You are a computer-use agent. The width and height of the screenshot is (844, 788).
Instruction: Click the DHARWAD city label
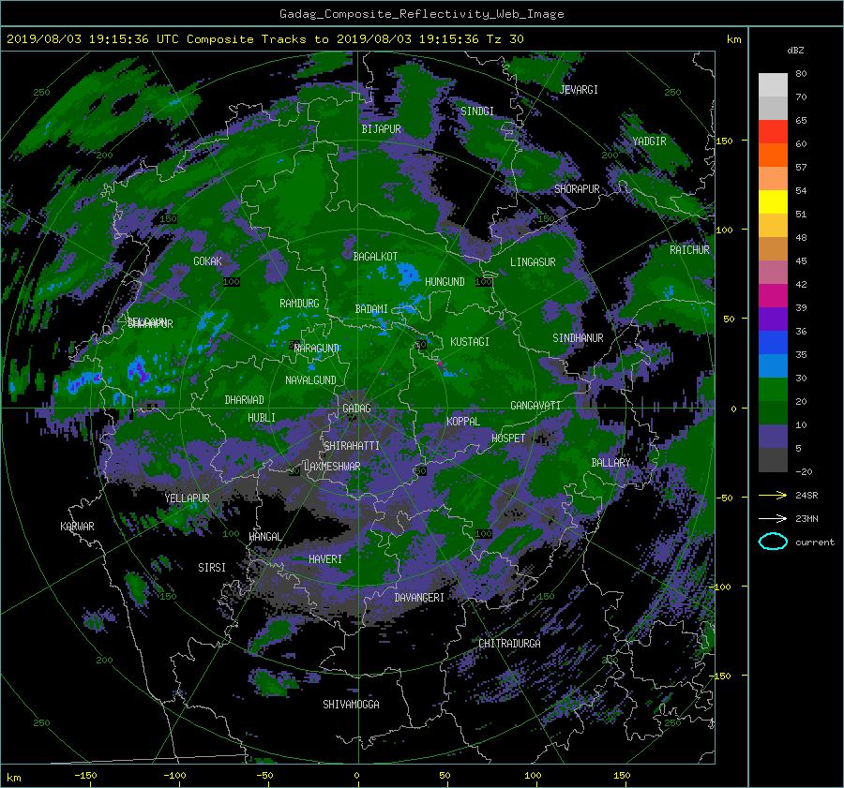tap(245, 400)
